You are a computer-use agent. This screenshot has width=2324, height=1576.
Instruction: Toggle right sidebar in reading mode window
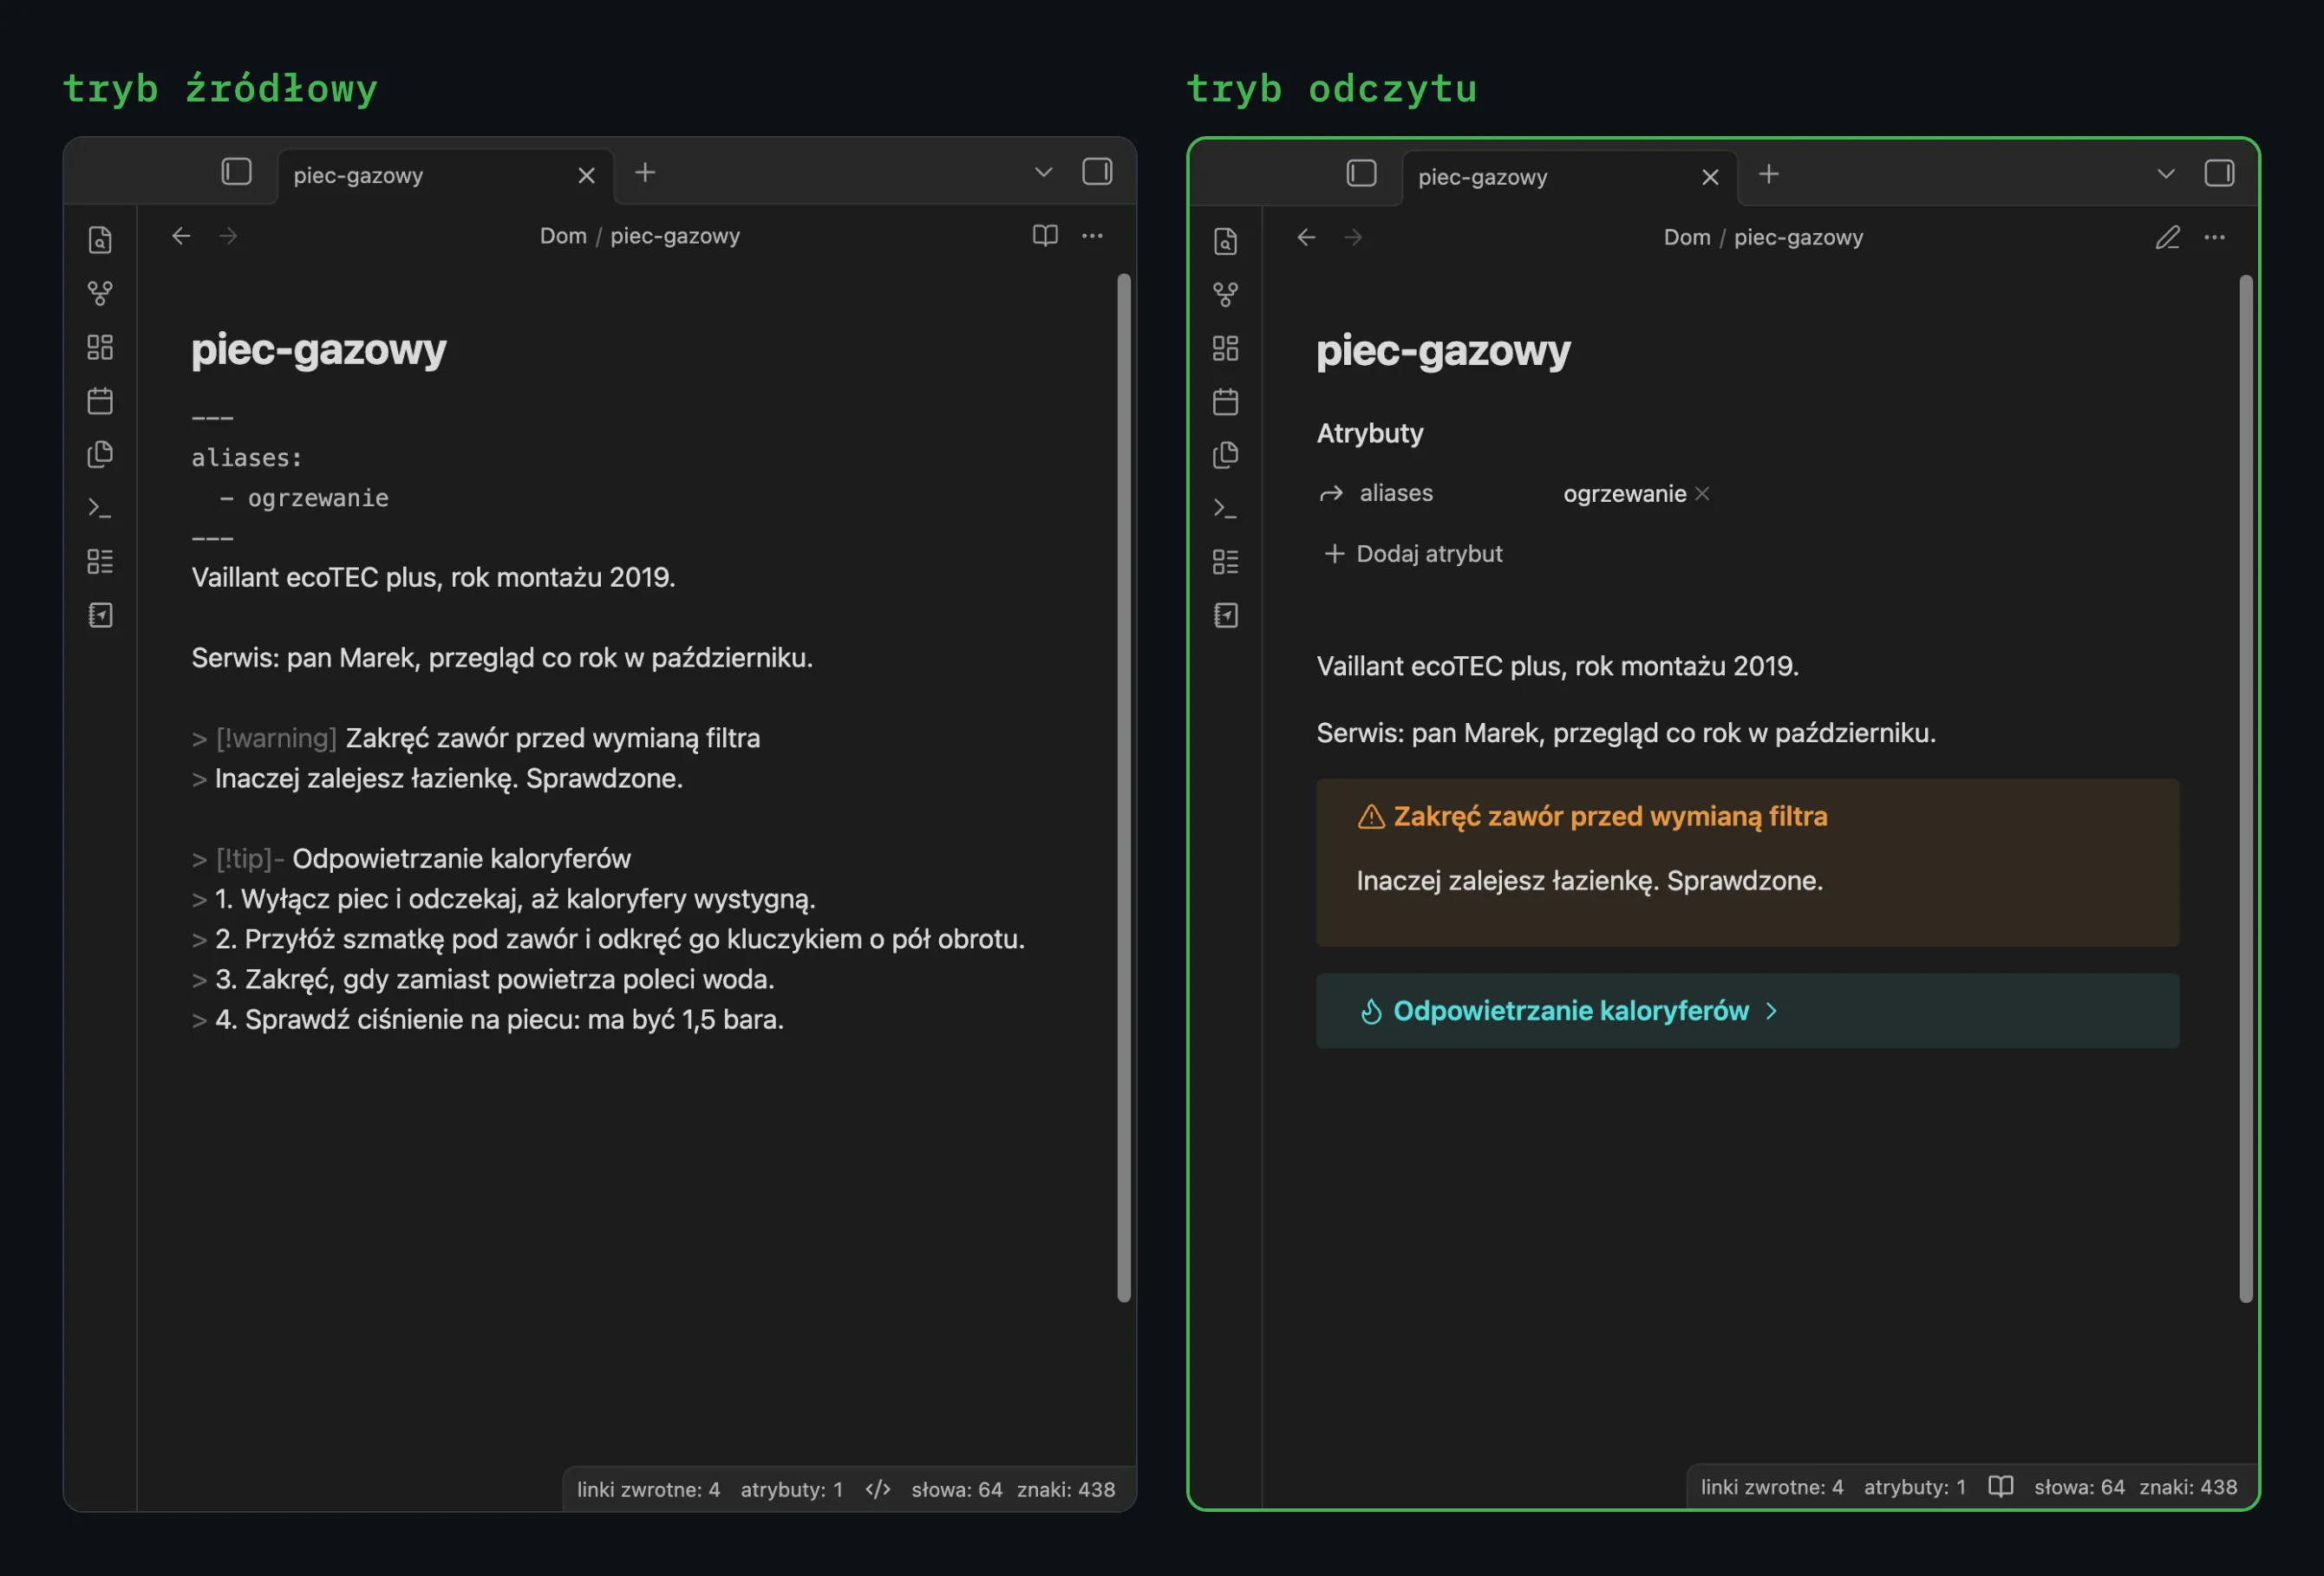(2219, 174)
